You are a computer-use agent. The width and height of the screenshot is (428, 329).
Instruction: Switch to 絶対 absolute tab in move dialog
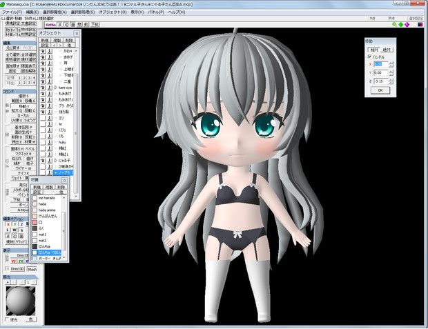387,50
